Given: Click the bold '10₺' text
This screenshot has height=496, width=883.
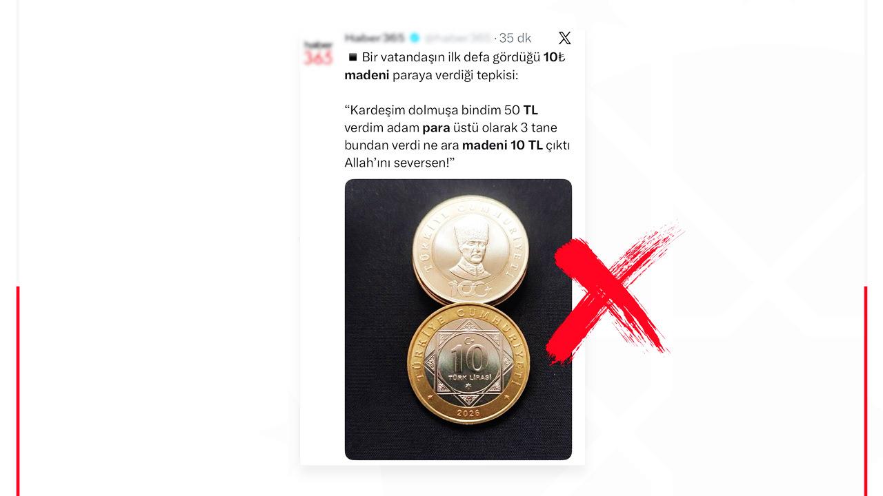Looking at the screenshot, I should pos(555,57).
